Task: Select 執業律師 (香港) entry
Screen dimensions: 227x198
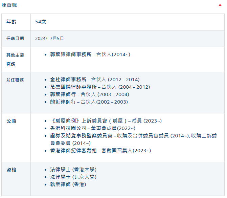Action: 68,184
